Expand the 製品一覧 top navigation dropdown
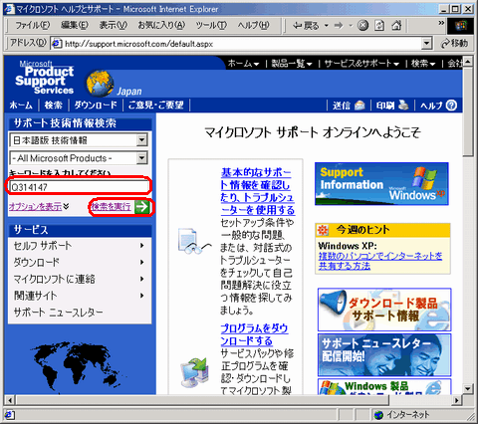Image resolution: width=478 pixels, height=424 pixels. (292, 64)
